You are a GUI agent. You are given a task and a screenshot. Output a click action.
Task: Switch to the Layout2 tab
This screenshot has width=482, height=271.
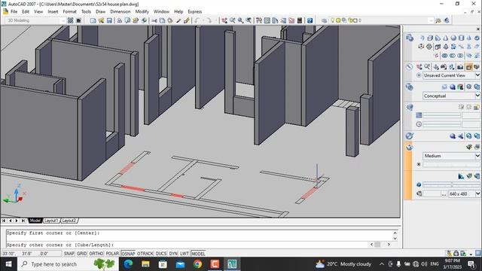click(69, 221)
